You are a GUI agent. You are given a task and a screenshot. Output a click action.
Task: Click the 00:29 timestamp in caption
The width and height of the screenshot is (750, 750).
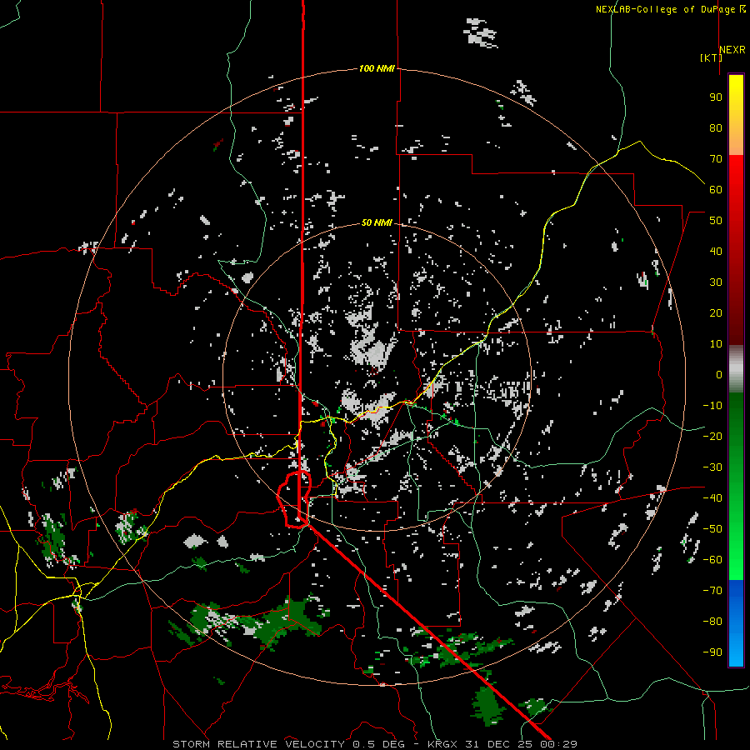(557, 744)
